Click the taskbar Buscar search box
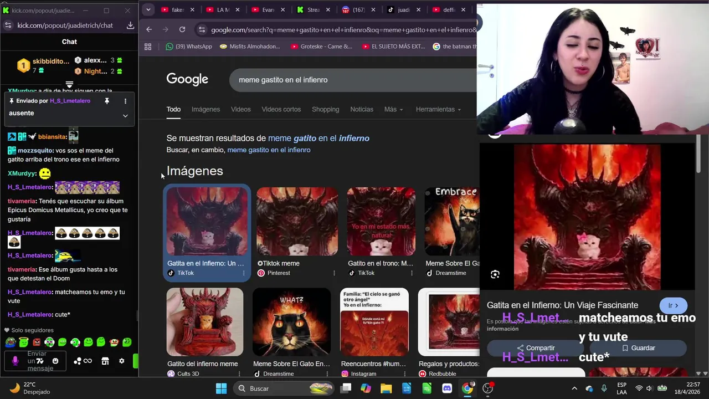This screenshot has width=709, height=399. point(282,388)
